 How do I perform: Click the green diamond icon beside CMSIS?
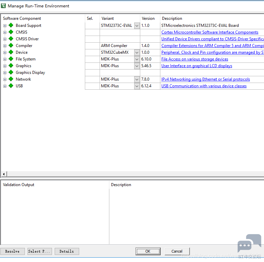coord(11,32)
